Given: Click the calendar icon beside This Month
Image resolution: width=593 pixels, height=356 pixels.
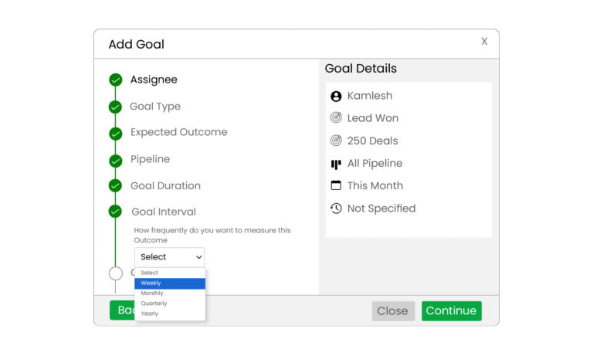Looking at the screenshot, I should click(x=336, y=185).
